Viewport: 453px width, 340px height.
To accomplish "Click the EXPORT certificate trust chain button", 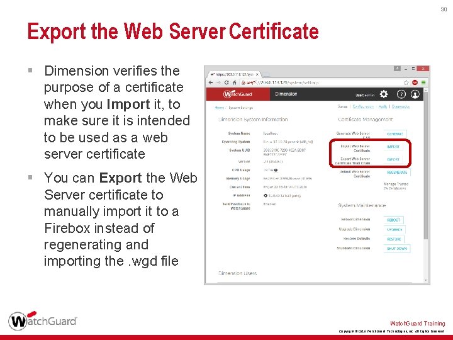I will pyautogui.click(x=393, y=159).
